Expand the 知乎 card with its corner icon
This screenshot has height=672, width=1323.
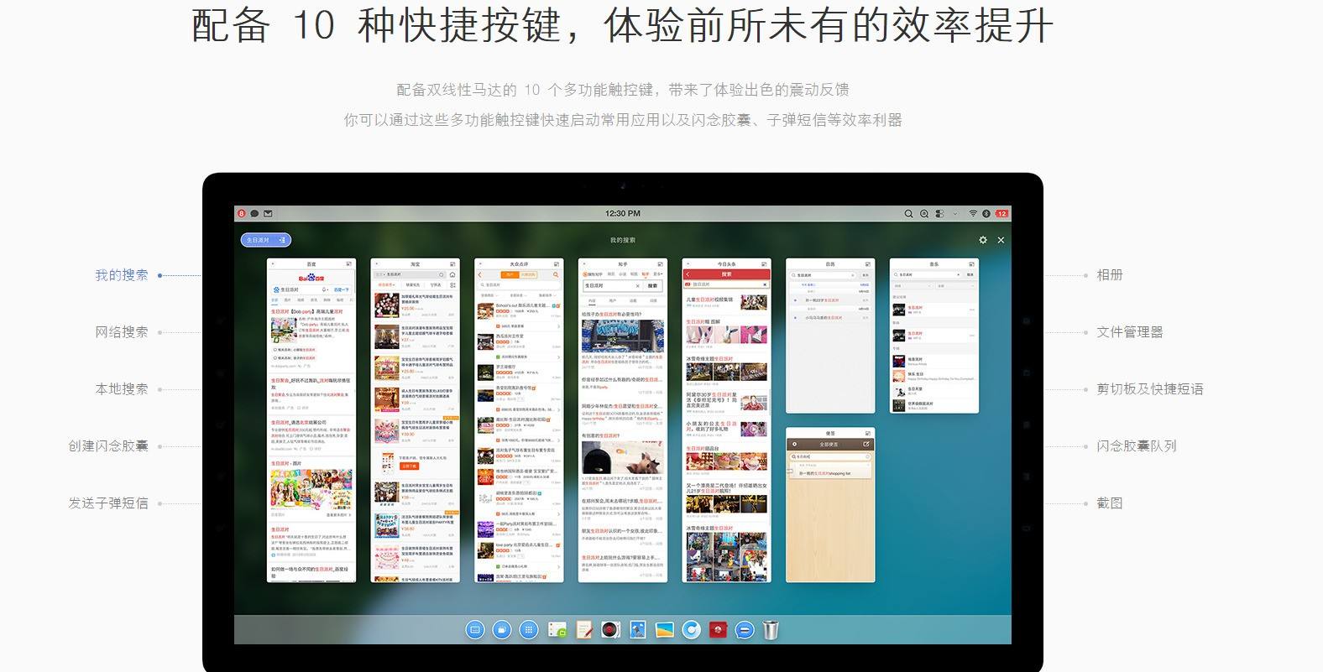click(661, 263)
